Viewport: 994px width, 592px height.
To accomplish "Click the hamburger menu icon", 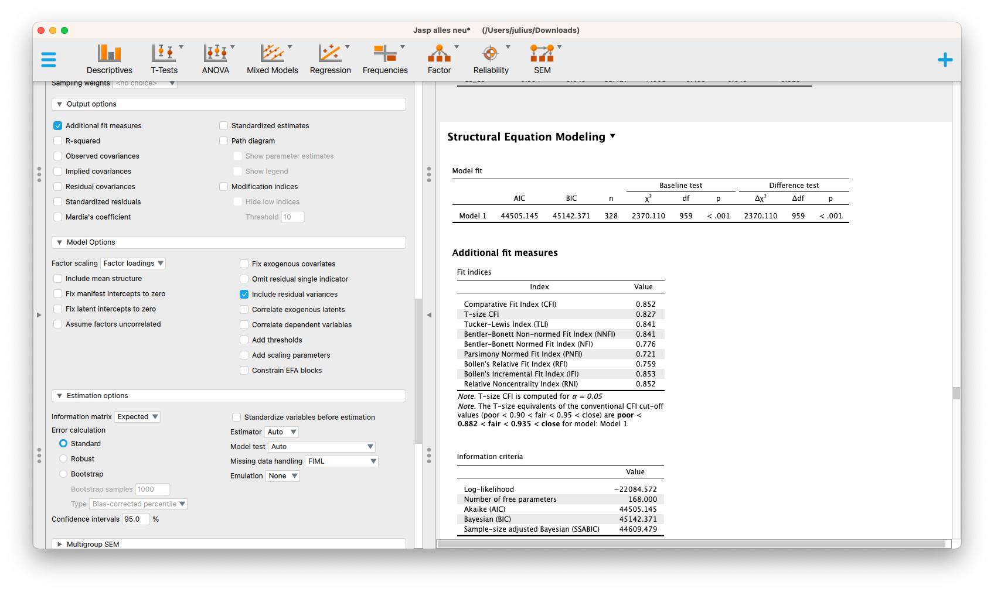I will point(49,59).
